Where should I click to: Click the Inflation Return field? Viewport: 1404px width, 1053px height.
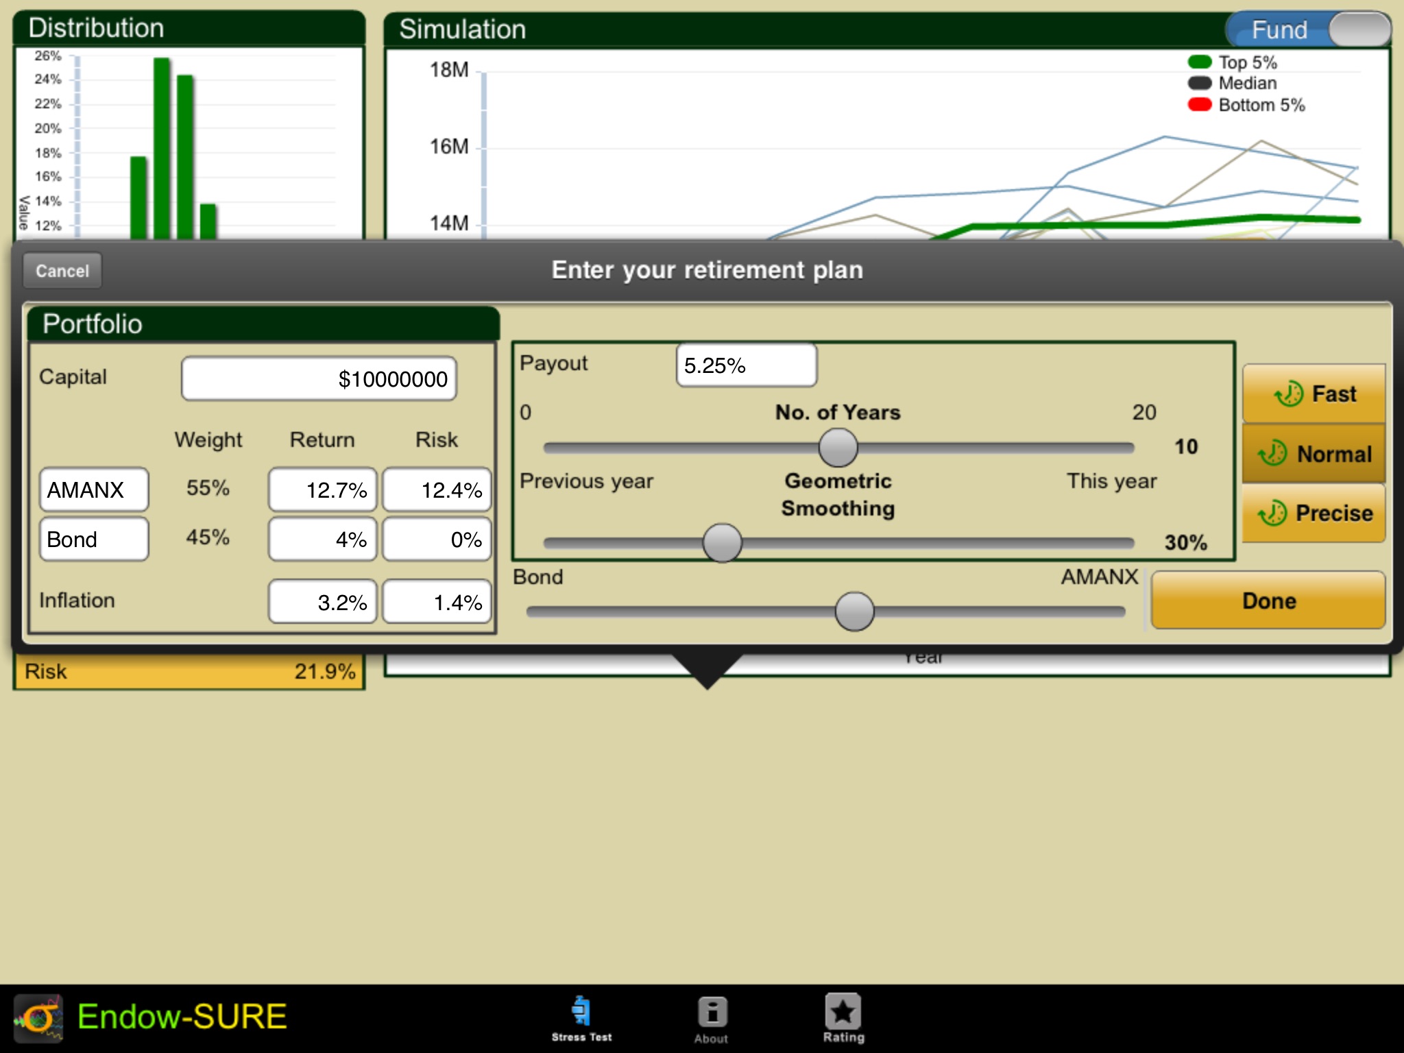pos(321,603)
